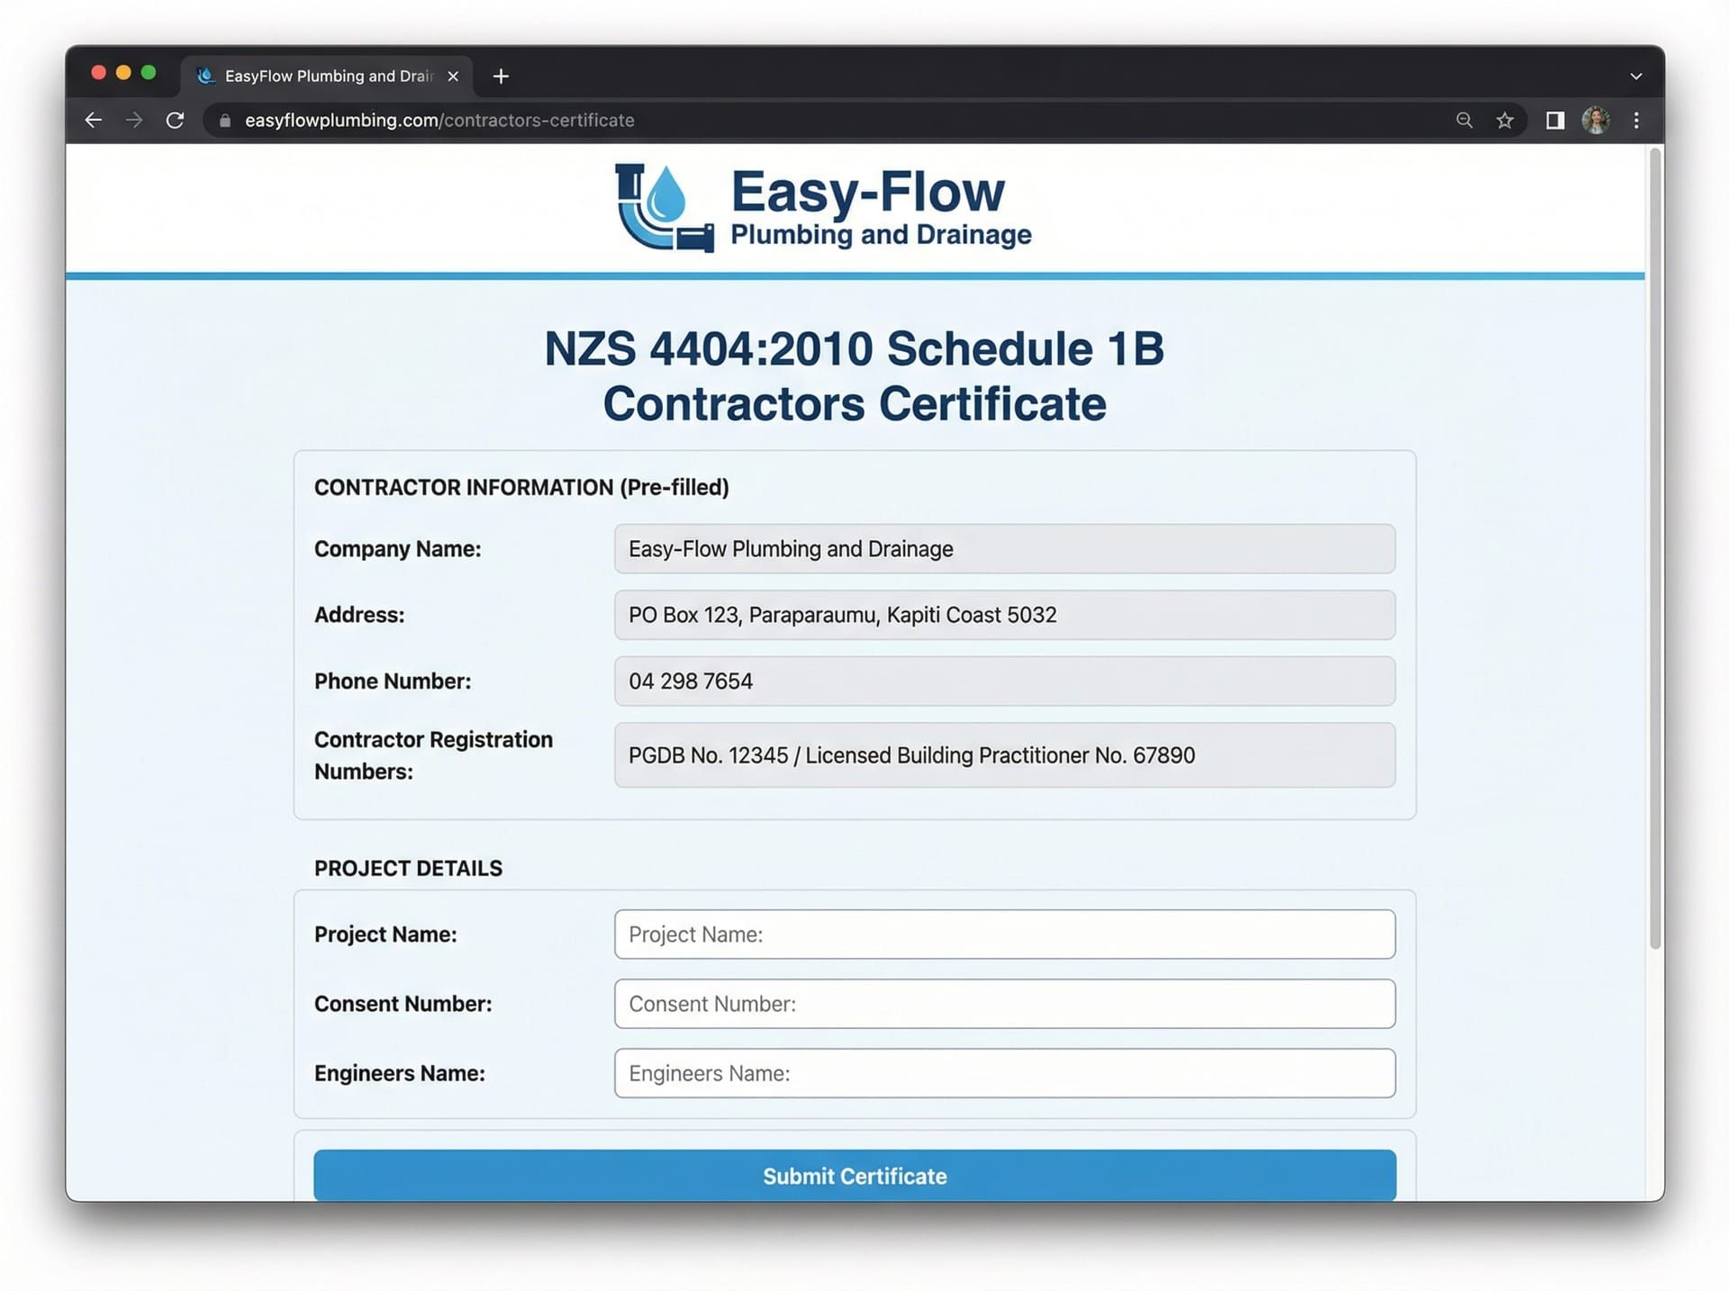This screenshot has width=1729, height=1291.
Task: Submit the contractors certificate
Action: click(854, 1176)
